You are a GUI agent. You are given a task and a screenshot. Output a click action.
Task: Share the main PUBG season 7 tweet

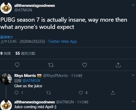click(118, 65)
